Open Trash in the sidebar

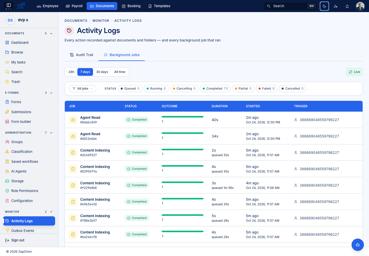point(29,82)
